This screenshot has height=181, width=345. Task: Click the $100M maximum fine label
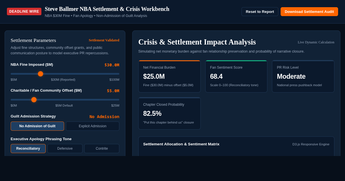[114, 80]
